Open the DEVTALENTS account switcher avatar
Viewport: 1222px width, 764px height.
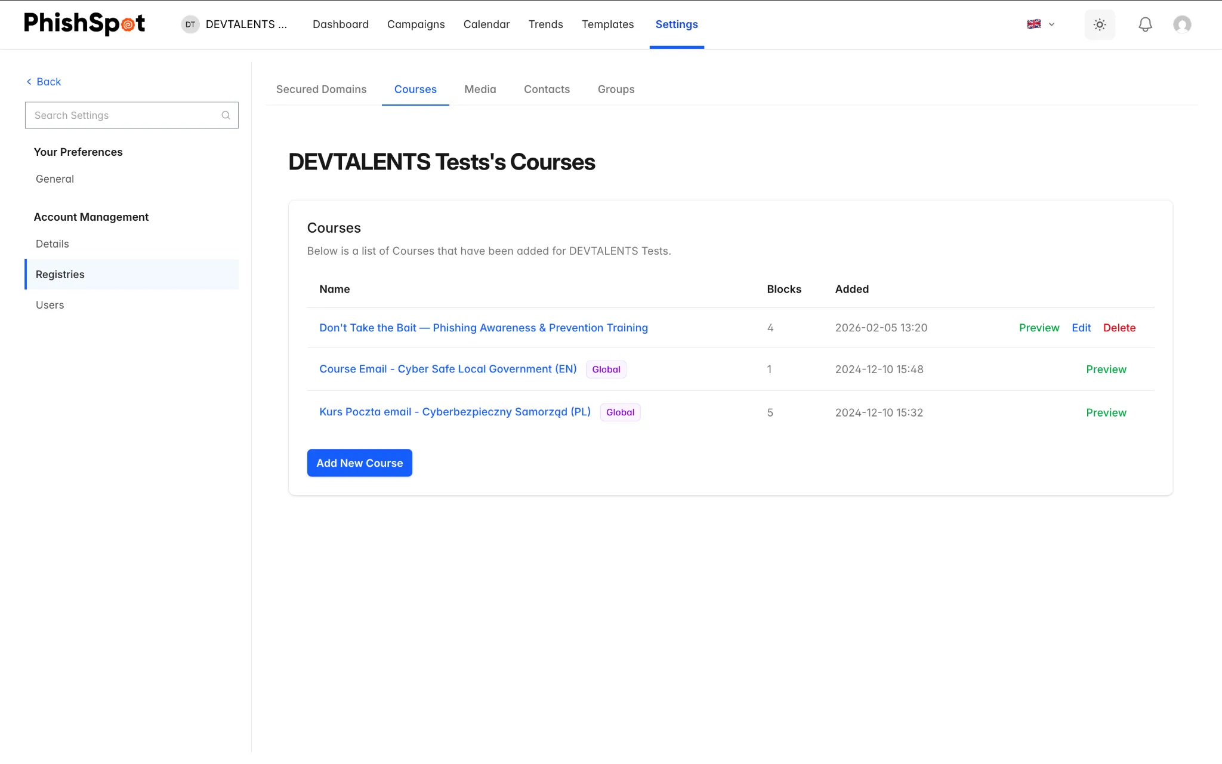tap(190, 24)
